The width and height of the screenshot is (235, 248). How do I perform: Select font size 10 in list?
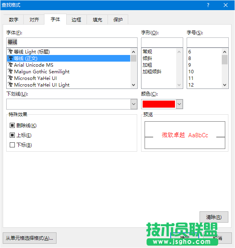(191, 72)
